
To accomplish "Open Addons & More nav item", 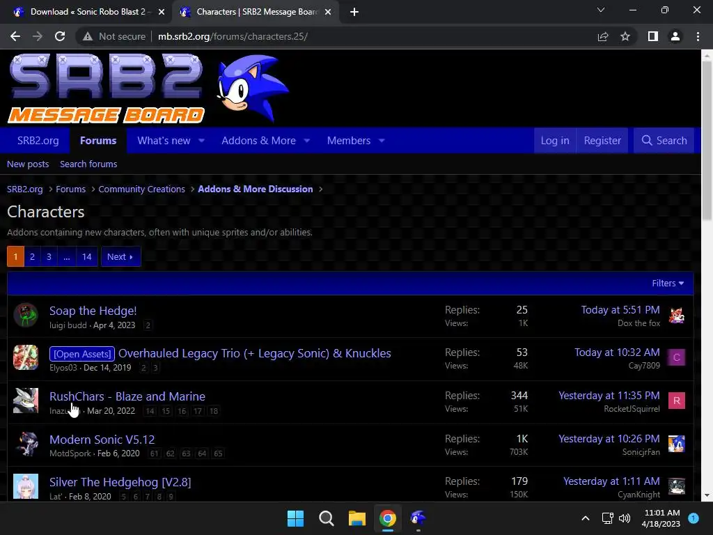I will coord(259,141).
